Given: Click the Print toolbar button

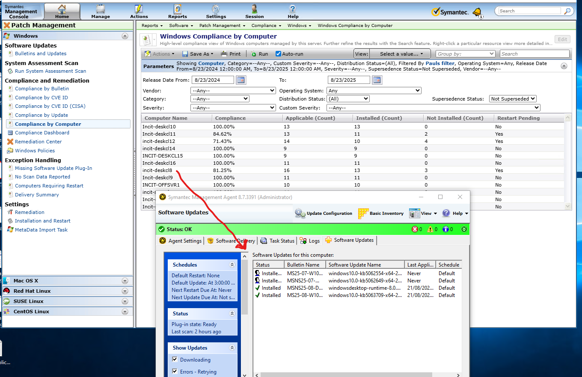Looking at the screenshot, I should pyautogui.click(x=231, y=54).
